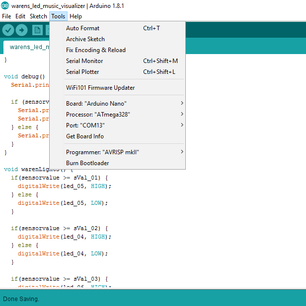Open the Sketch menu
This screenshot has width=306, height=306.
[x=38, y=16]
